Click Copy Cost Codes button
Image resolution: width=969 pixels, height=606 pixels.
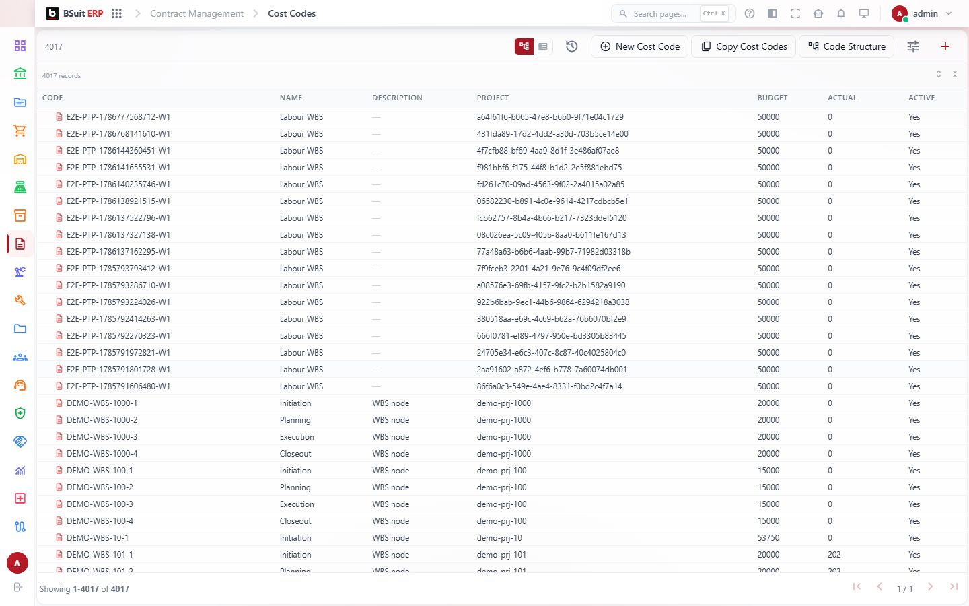pyautogui.click(x=744, y=46)
